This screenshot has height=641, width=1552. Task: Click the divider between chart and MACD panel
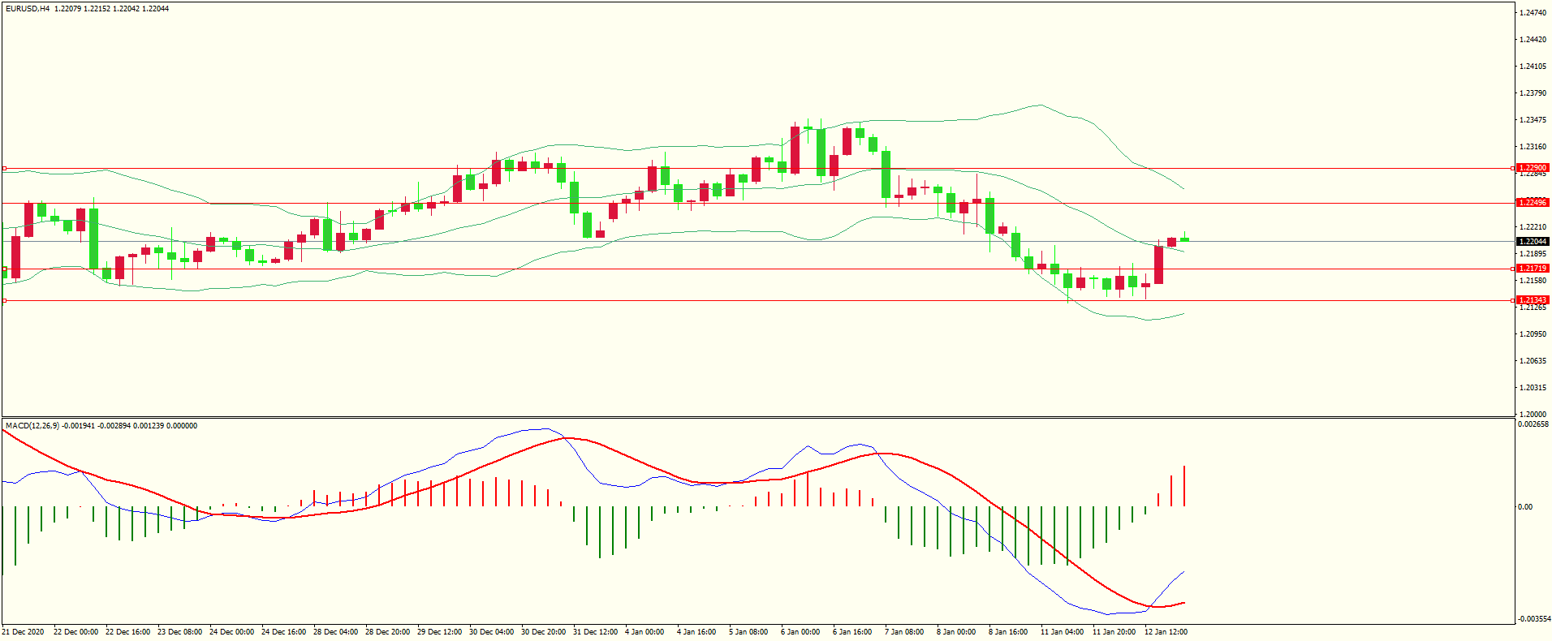click(x=758, y=418)
